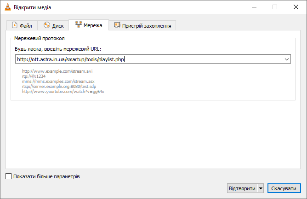Click the VLC cone icon in title bar
This screenshot has height=199, width=307.
(x=8, y=7)
